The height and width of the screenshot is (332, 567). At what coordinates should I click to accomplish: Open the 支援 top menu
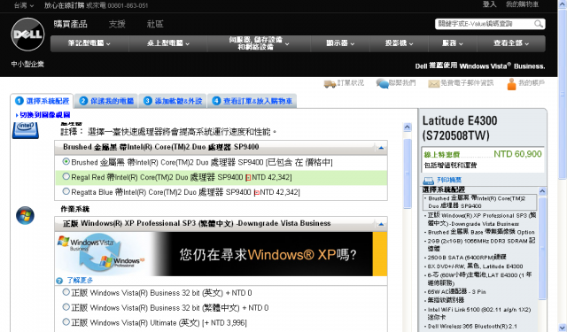(117, 24)
